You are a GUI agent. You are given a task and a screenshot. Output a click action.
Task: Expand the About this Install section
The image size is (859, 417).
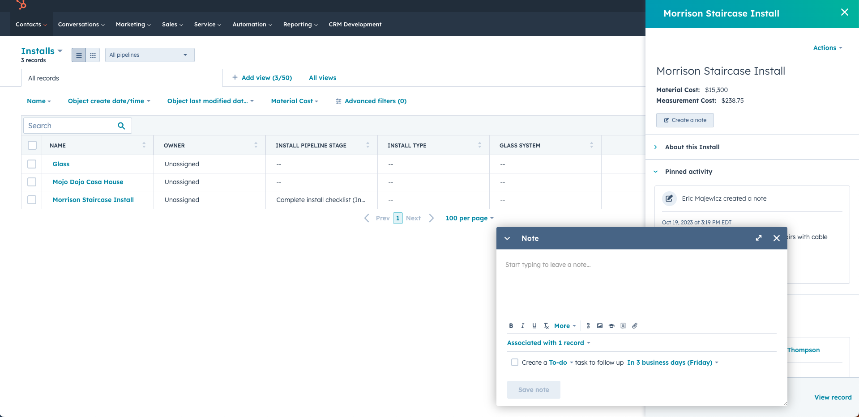click(692, 147)
